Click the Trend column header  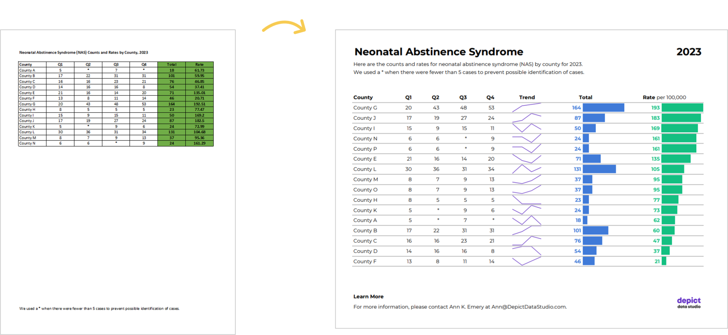[x=527, y=97]
